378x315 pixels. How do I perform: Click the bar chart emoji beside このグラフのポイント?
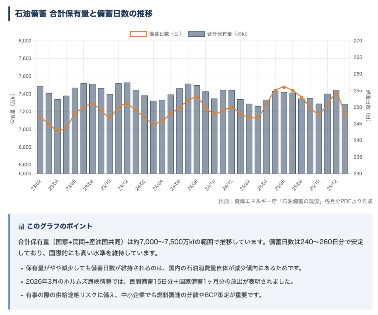(21, 226)
